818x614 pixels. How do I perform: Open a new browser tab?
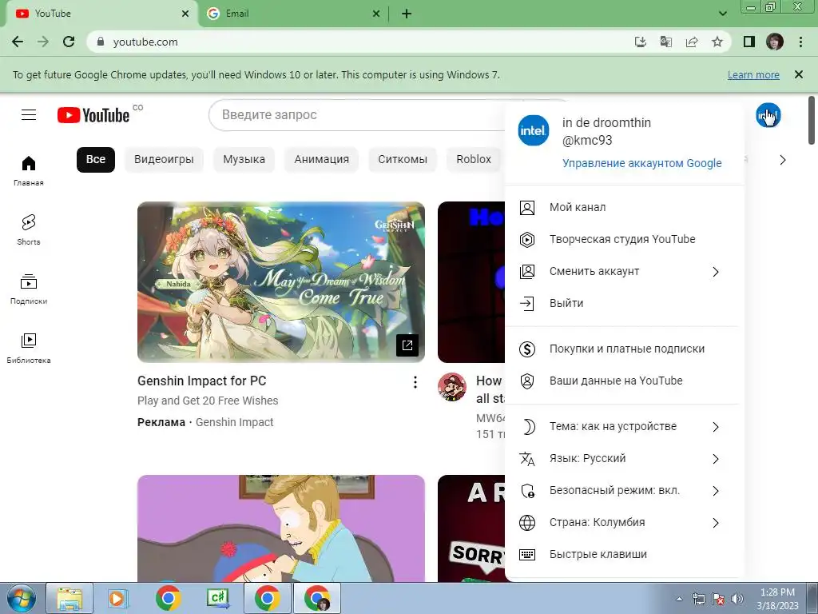(x=407, y=14)
